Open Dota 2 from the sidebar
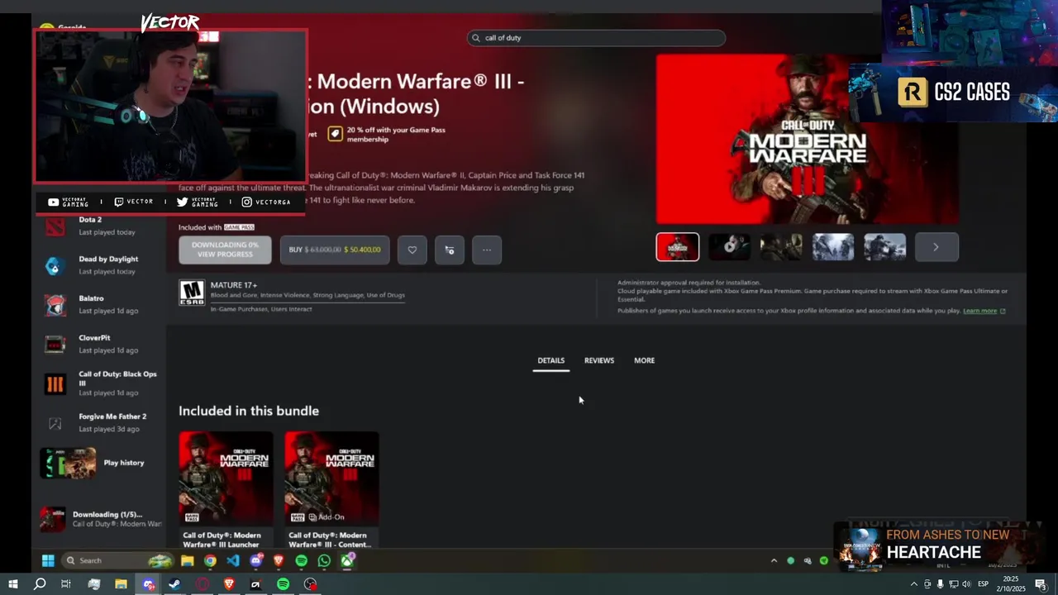This screenshot has height=595, width=1058. coord(101,226)
